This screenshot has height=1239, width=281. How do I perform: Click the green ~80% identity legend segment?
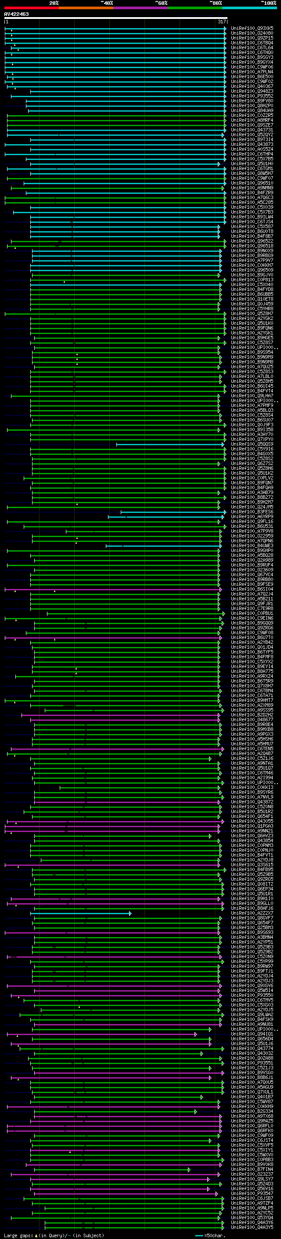click(195, 8)
